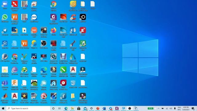Click the 'Type here to search' box
Screen dimensions: 197x111
click(28, 108)
